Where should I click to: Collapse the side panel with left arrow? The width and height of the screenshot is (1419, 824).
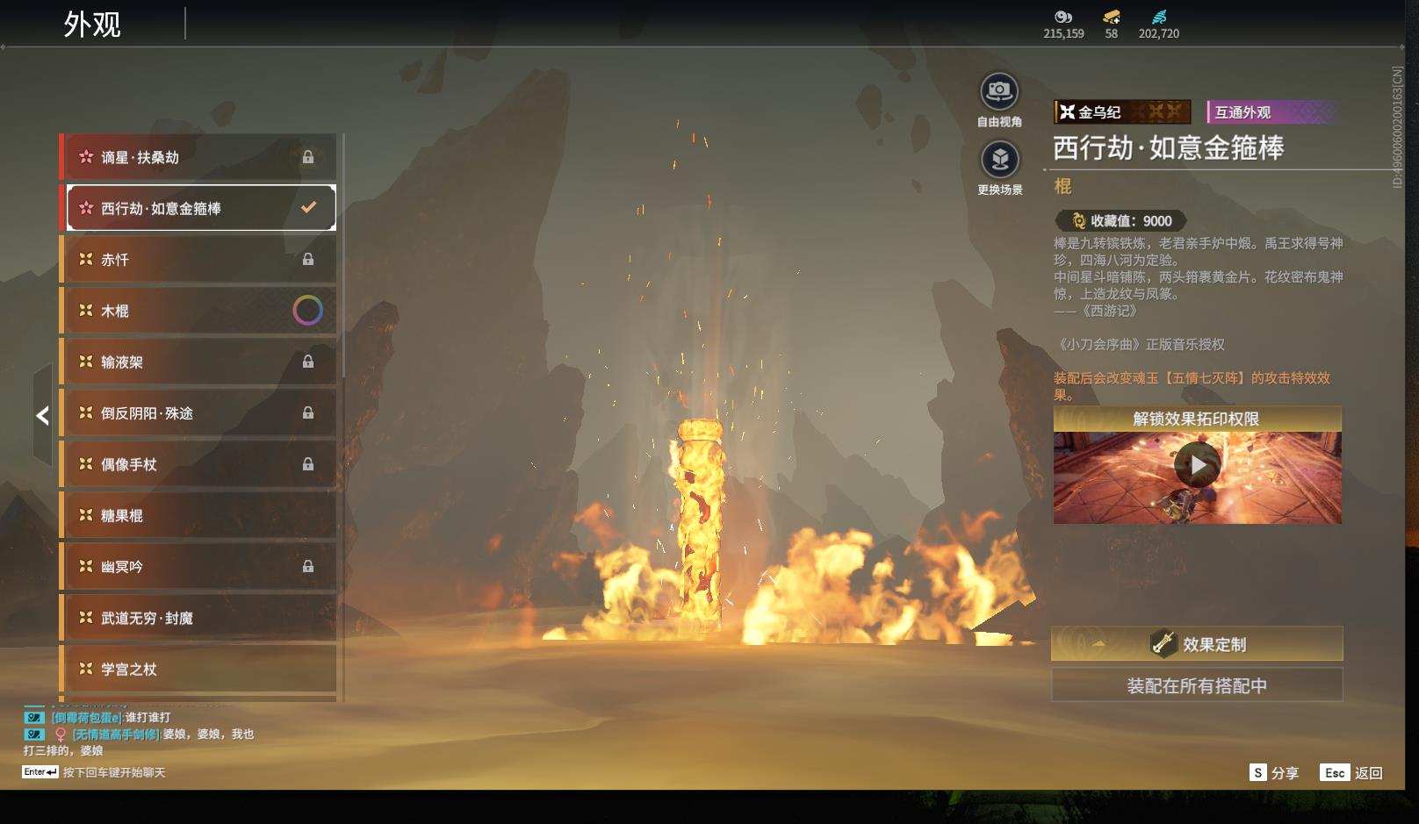42,416
